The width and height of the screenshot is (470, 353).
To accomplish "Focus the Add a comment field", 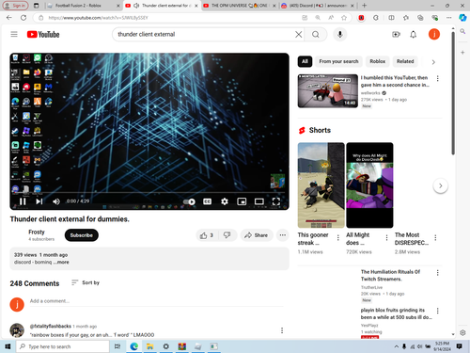I will [157, 301].
